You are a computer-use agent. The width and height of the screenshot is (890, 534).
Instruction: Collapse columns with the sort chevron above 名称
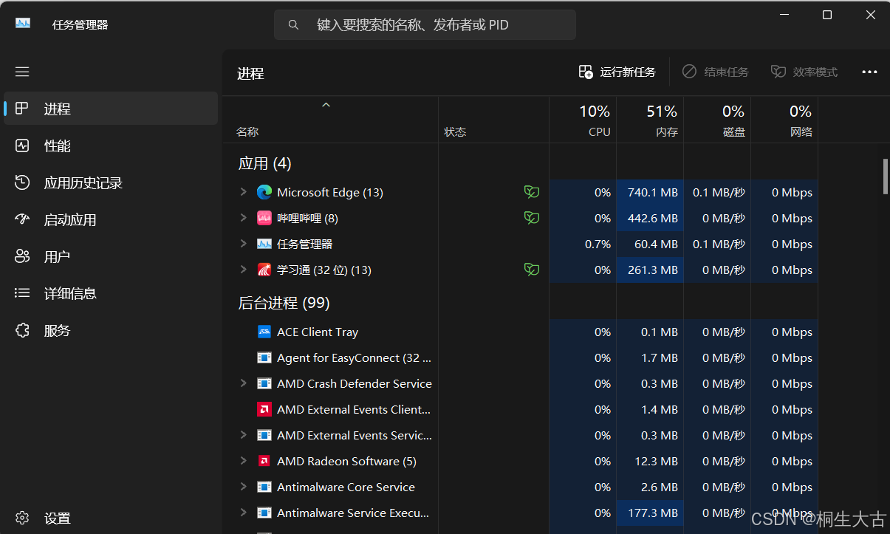point(326,105)
